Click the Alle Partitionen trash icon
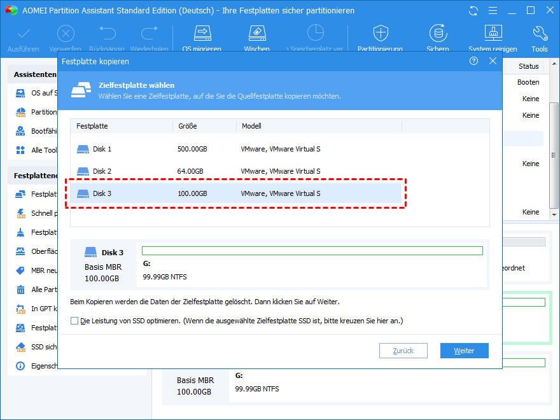Viewport: 560px width, 420px height. point(21,290)
